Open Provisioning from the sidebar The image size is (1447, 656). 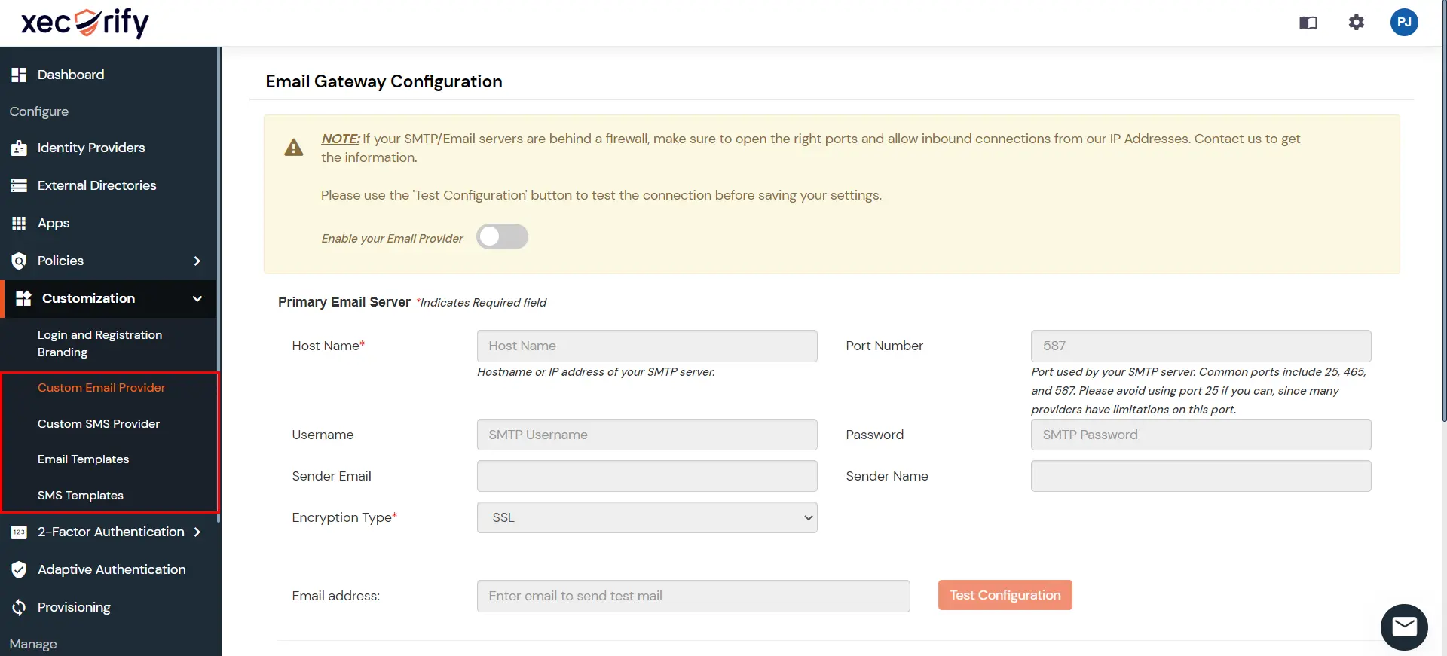[73, 607]
